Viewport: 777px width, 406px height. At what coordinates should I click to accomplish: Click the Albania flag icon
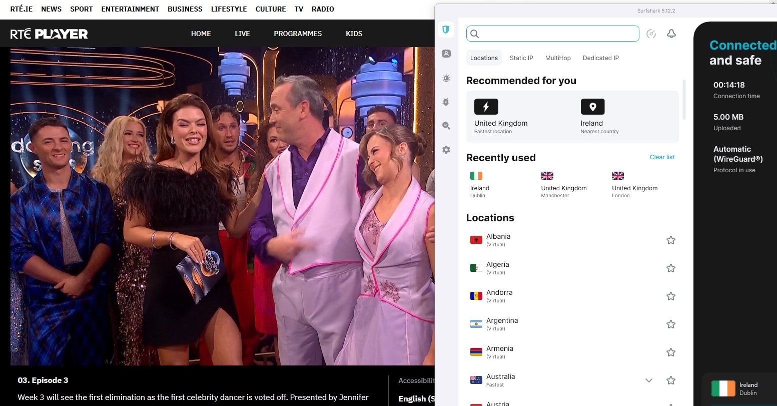tap(476, 240)
